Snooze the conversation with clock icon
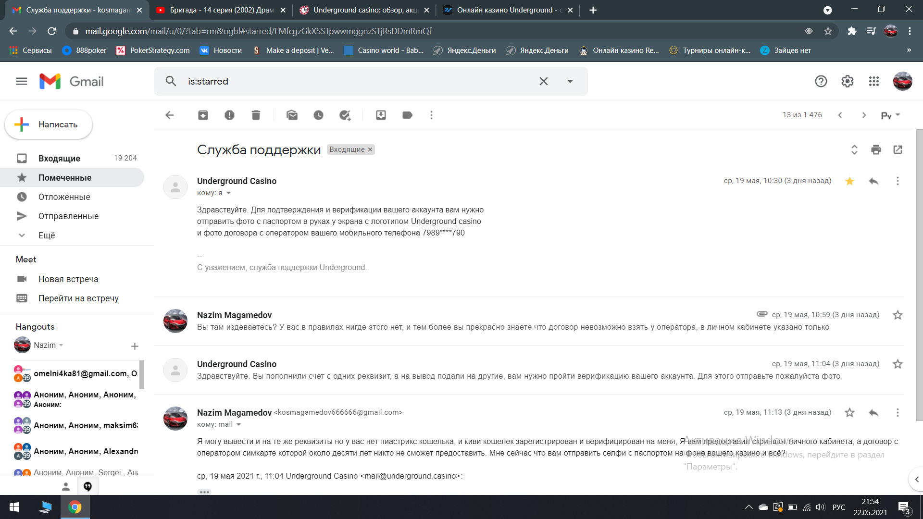The image size is (923, 519). pos(318,115)
